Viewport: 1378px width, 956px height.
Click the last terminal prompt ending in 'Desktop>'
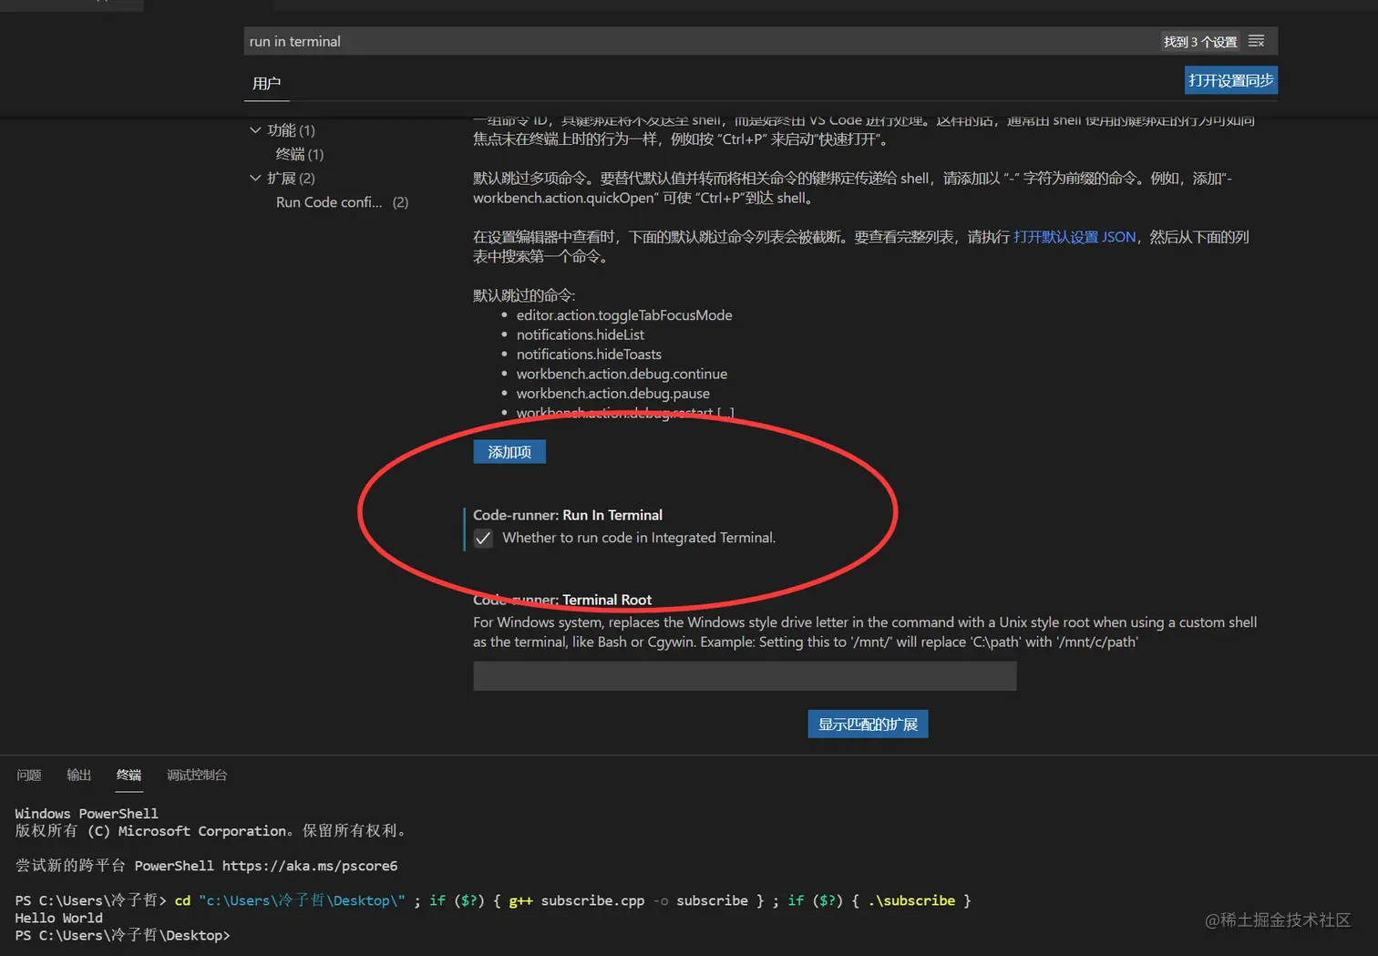(x=122, y=935)
